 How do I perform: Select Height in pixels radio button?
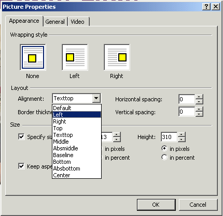pos(164,148)
